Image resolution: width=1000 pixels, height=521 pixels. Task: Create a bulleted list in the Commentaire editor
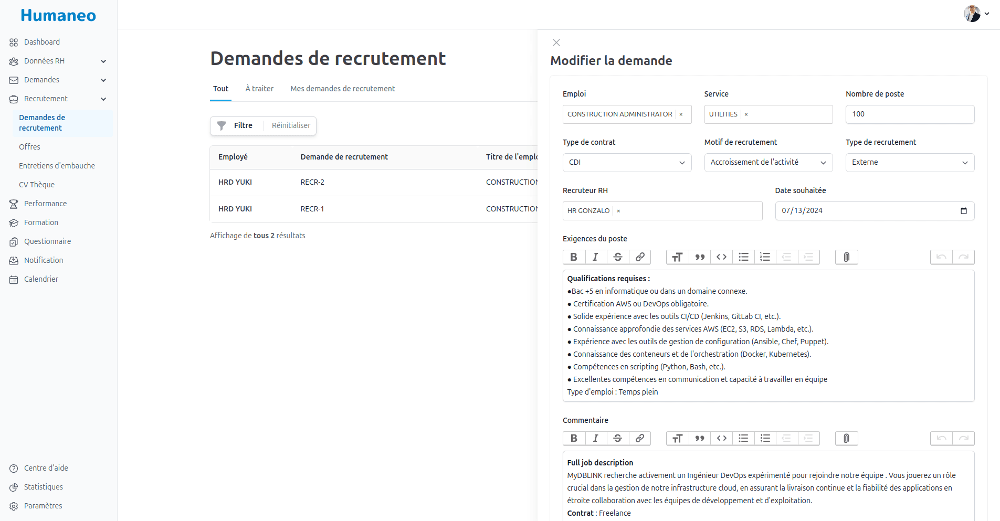[743, 438]
